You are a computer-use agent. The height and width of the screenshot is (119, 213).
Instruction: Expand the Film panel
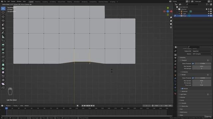tap(181, 109)
